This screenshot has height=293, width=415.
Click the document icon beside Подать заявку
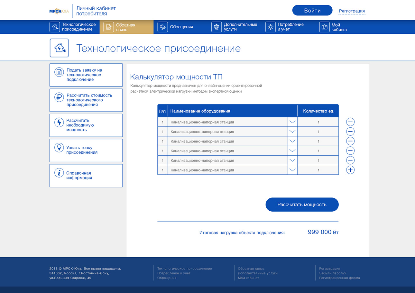click(59, 72)
